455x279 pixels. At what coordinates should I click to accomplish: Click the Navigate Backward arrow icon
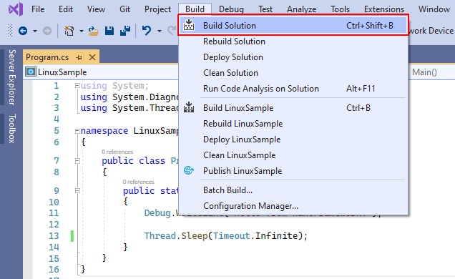(23, 31)
